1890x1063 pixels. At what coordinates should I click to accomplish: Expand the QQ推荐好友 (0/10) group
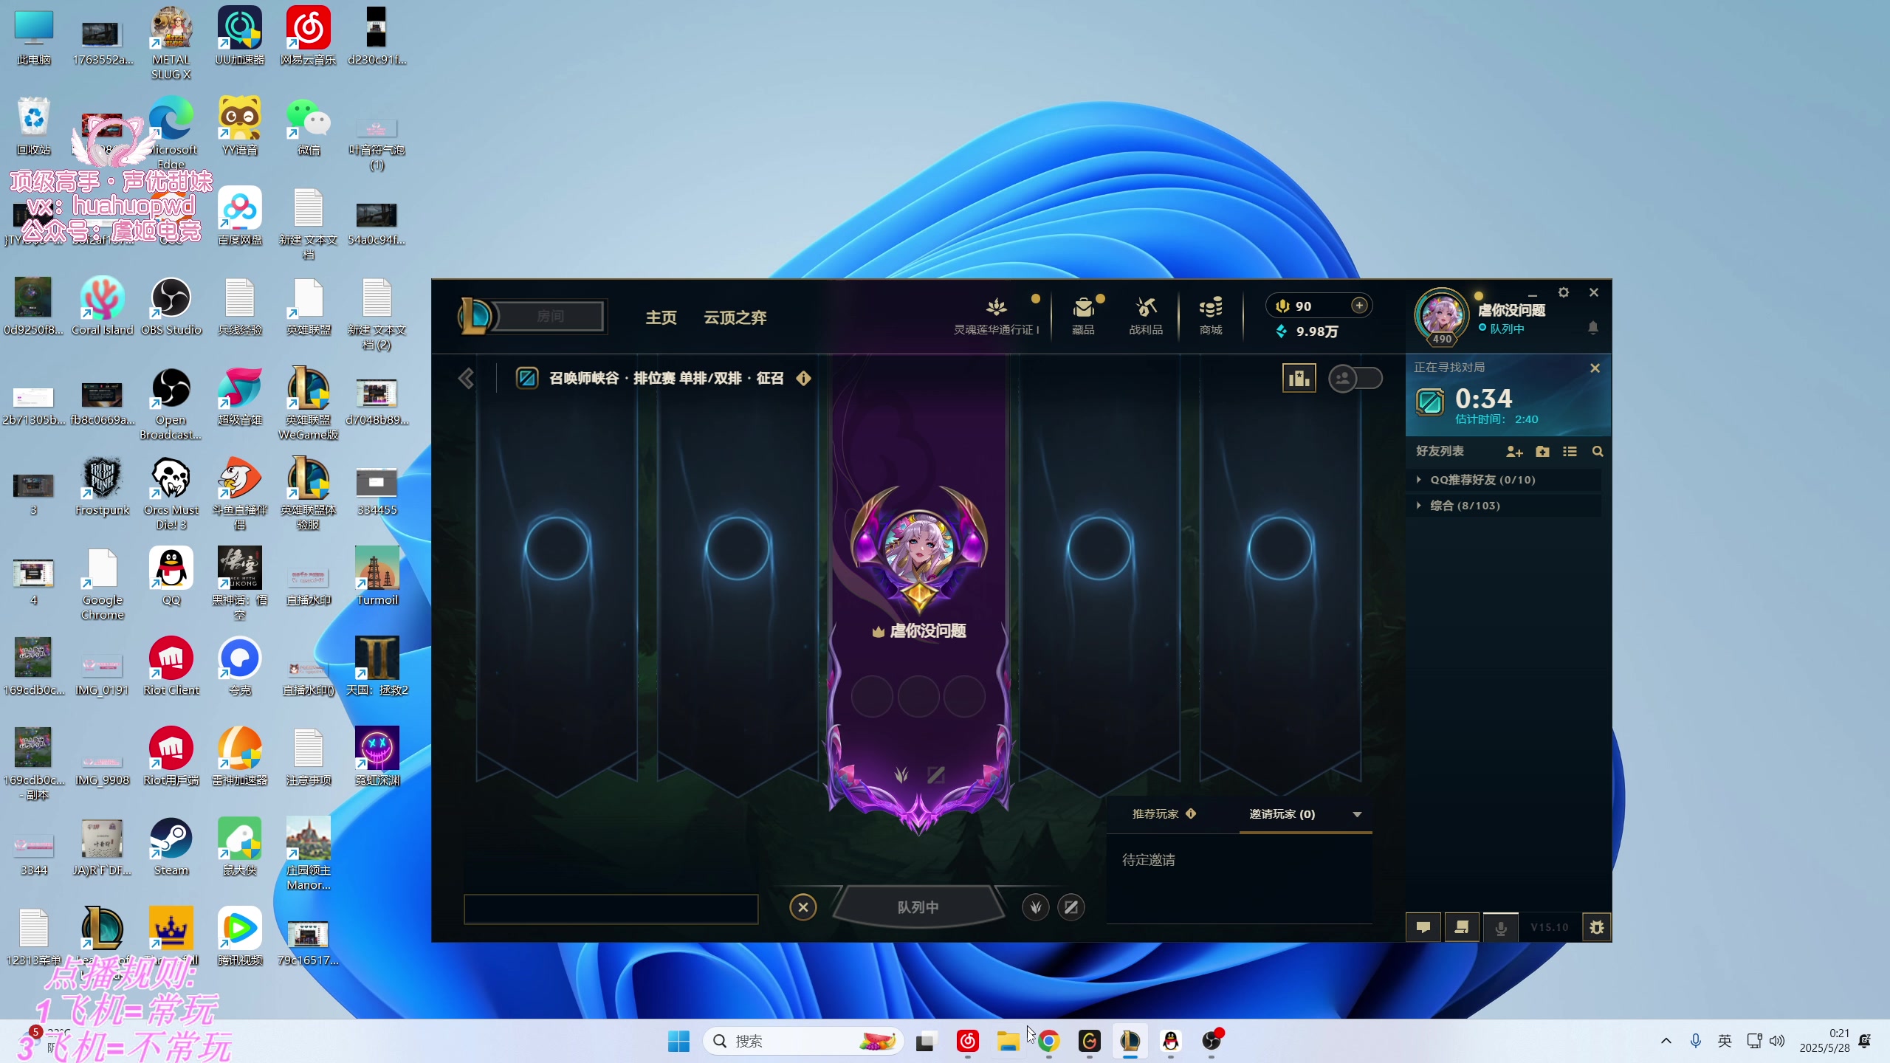[x=1505, y=480]
